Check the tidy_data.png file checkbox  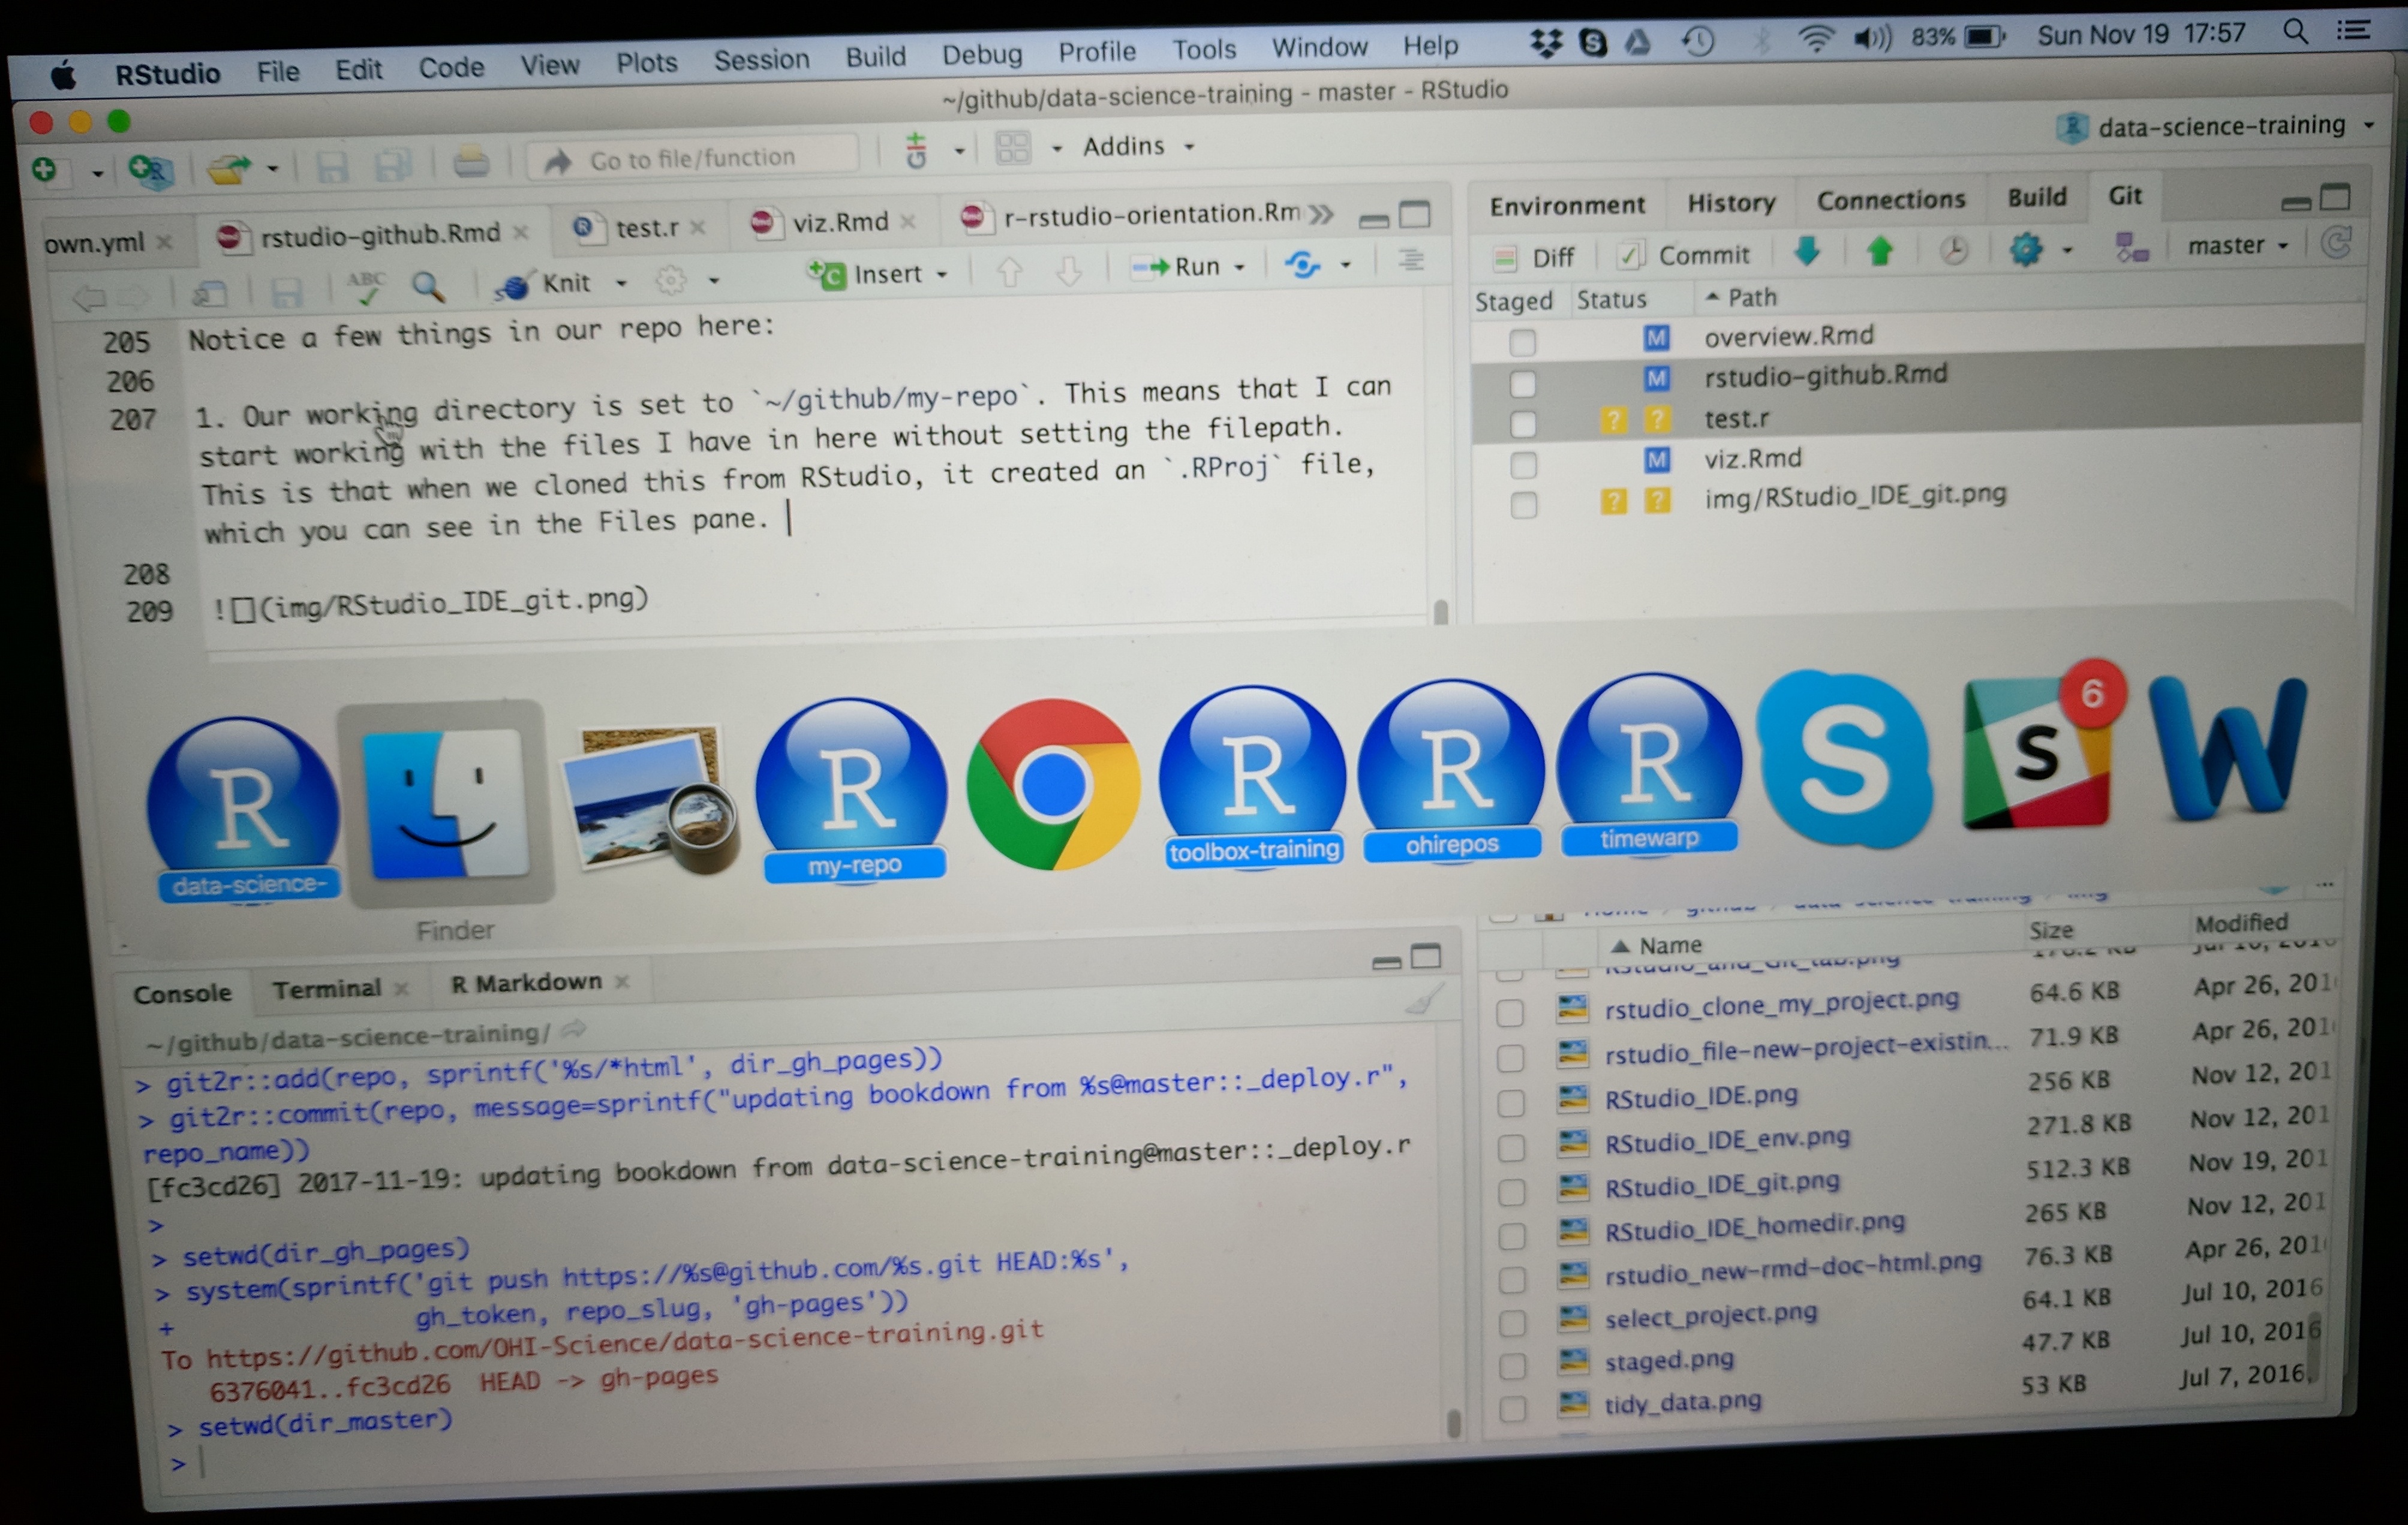point(1513,1409)
